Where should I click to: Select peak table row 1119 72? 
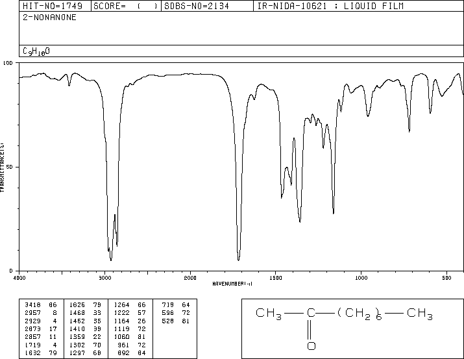(130, 328)
